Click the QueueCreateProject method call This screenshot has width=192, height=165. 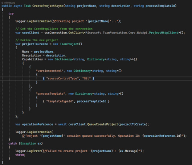click(103, 124)
